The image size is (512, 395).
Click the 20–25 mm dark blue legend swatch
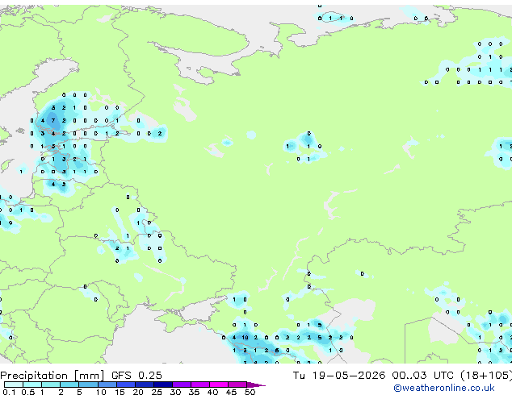pyautogui.click(x=145, y=385)
